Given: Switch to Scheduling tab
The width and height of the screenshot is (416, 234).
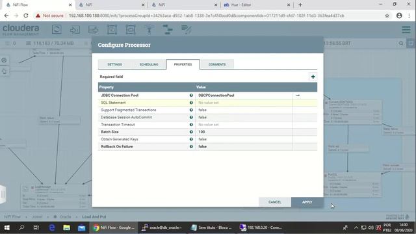Looking at the screenshot, I should [x=149, y=64].
